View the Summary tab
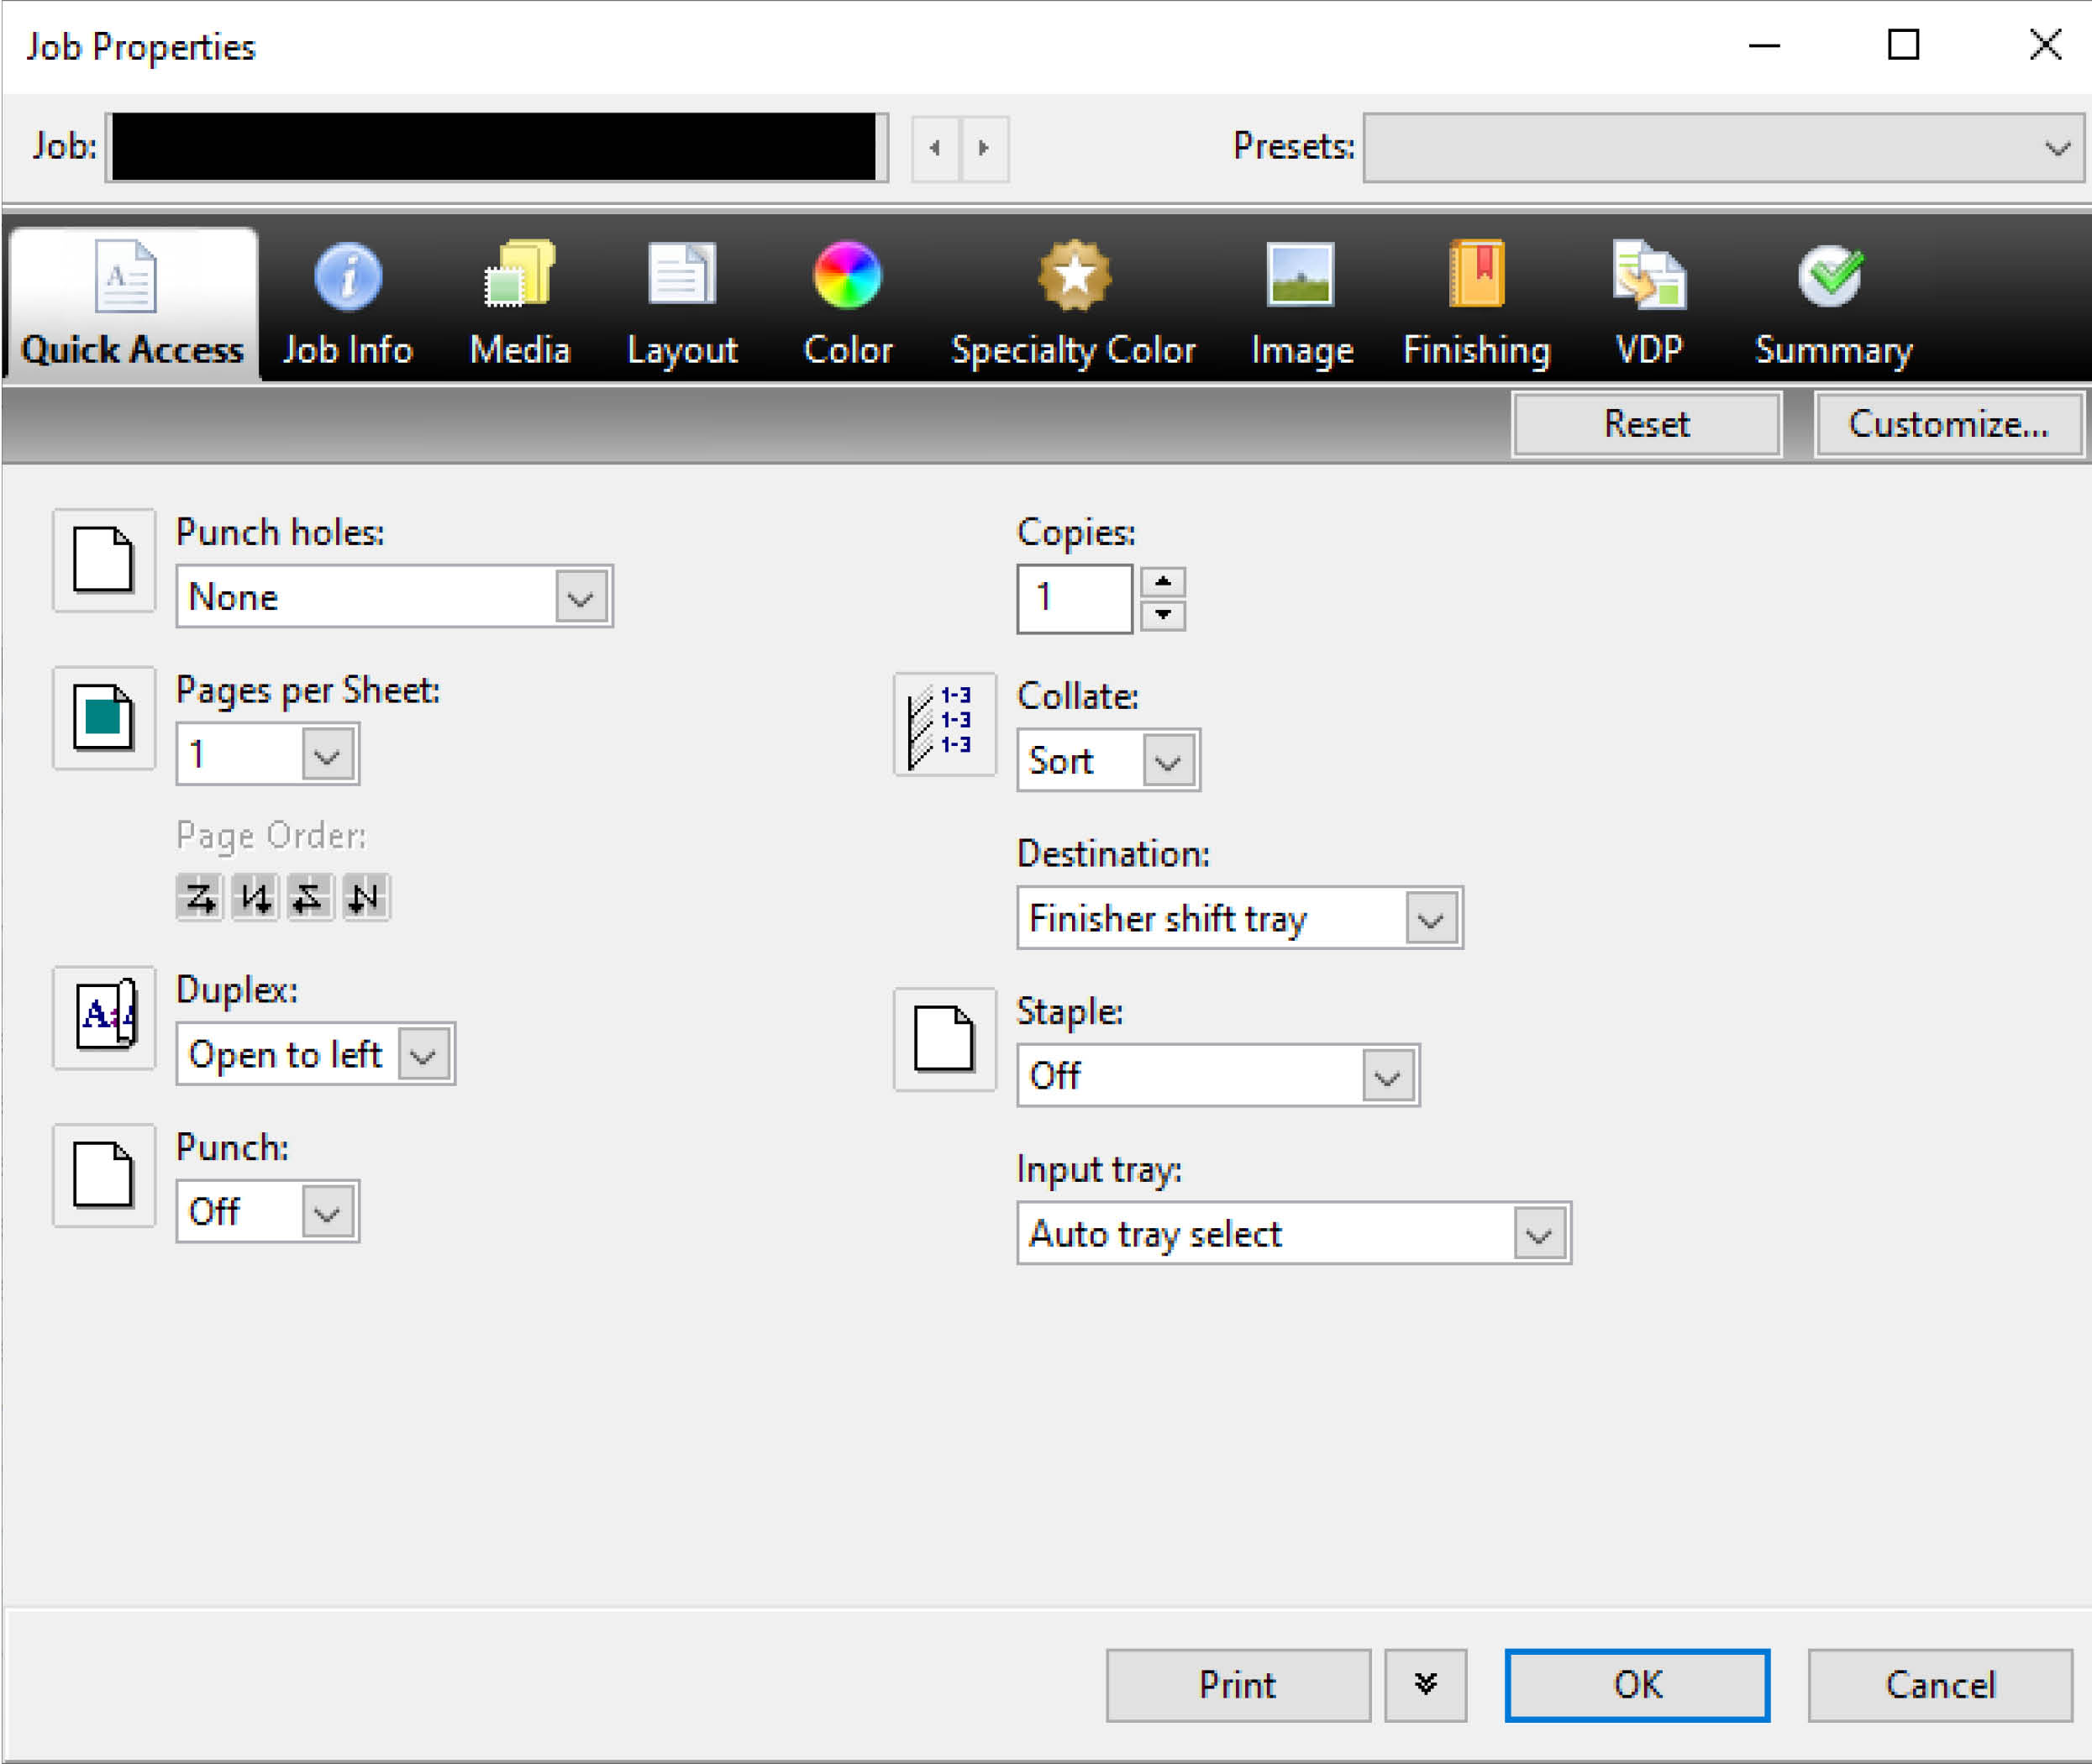This screenshot has width=2092, height=1764. click(1832, 304)
